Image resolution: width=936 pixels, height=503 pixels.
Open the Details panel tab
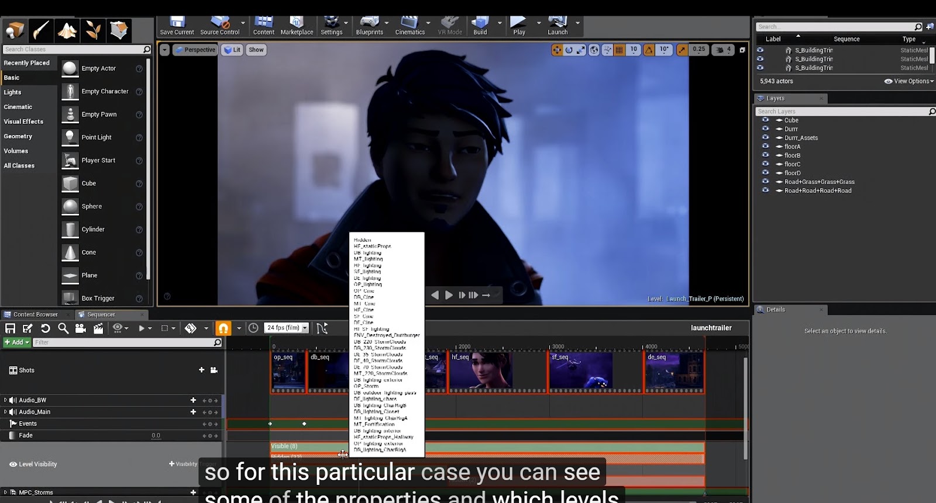click(790, 310)
